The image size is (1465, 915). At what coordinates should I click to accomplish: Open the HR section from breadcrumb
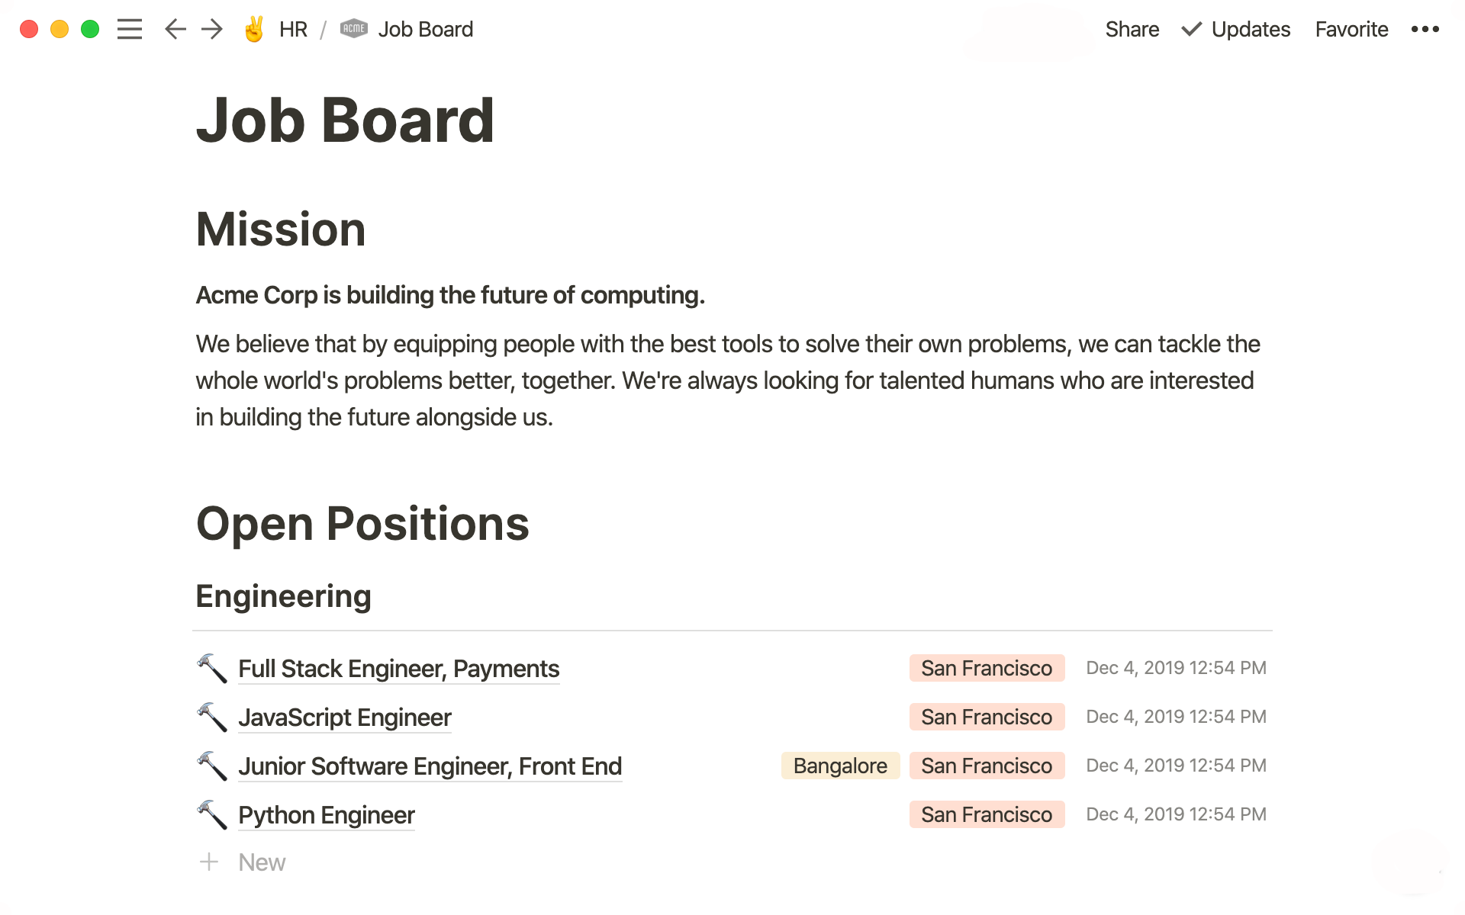click(x=293, y=28)
